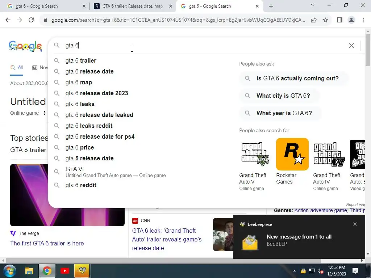Open the Action Center notifications icon
Screen dimensions: 371x278
point(355,271)
